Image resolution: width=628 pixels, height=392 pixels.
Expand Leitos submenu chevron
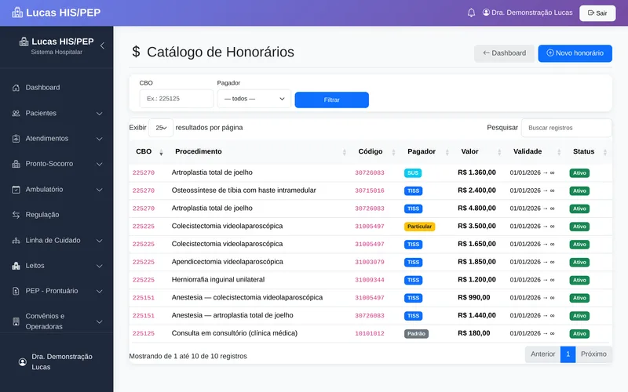tap(100, 266)
